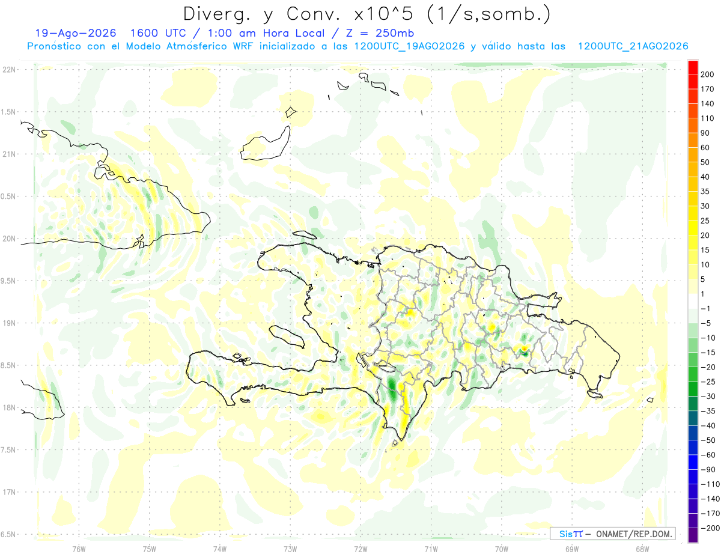Click the '-50' colorbar label
The height and width of the screenshot is (557, 721).
(707, 440)
